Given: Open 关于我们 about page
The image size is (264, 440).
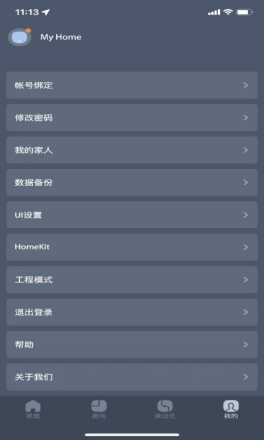Looking at the screenshot, I should pyautogui.click(x=132, y=377).
